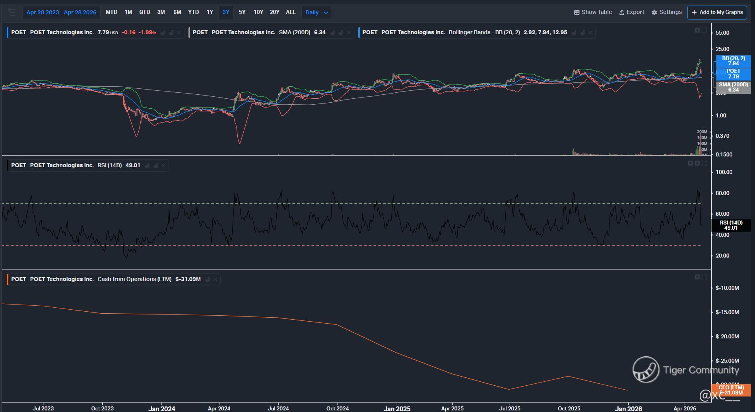Remove the SMA (200D) series with its X
The image size is (755, 412).
[349, 33]
